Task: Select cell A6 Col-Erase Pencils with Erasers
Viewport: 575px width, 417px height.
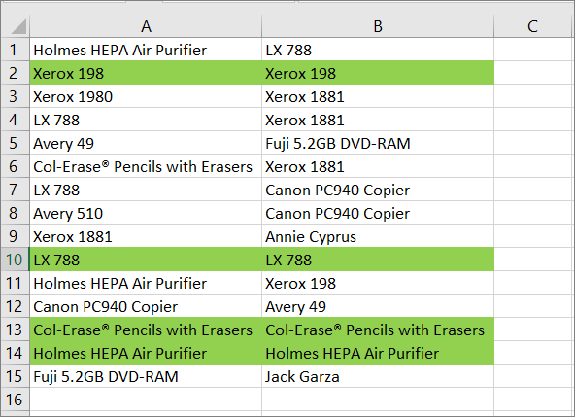Action: (x=146, y=166)
